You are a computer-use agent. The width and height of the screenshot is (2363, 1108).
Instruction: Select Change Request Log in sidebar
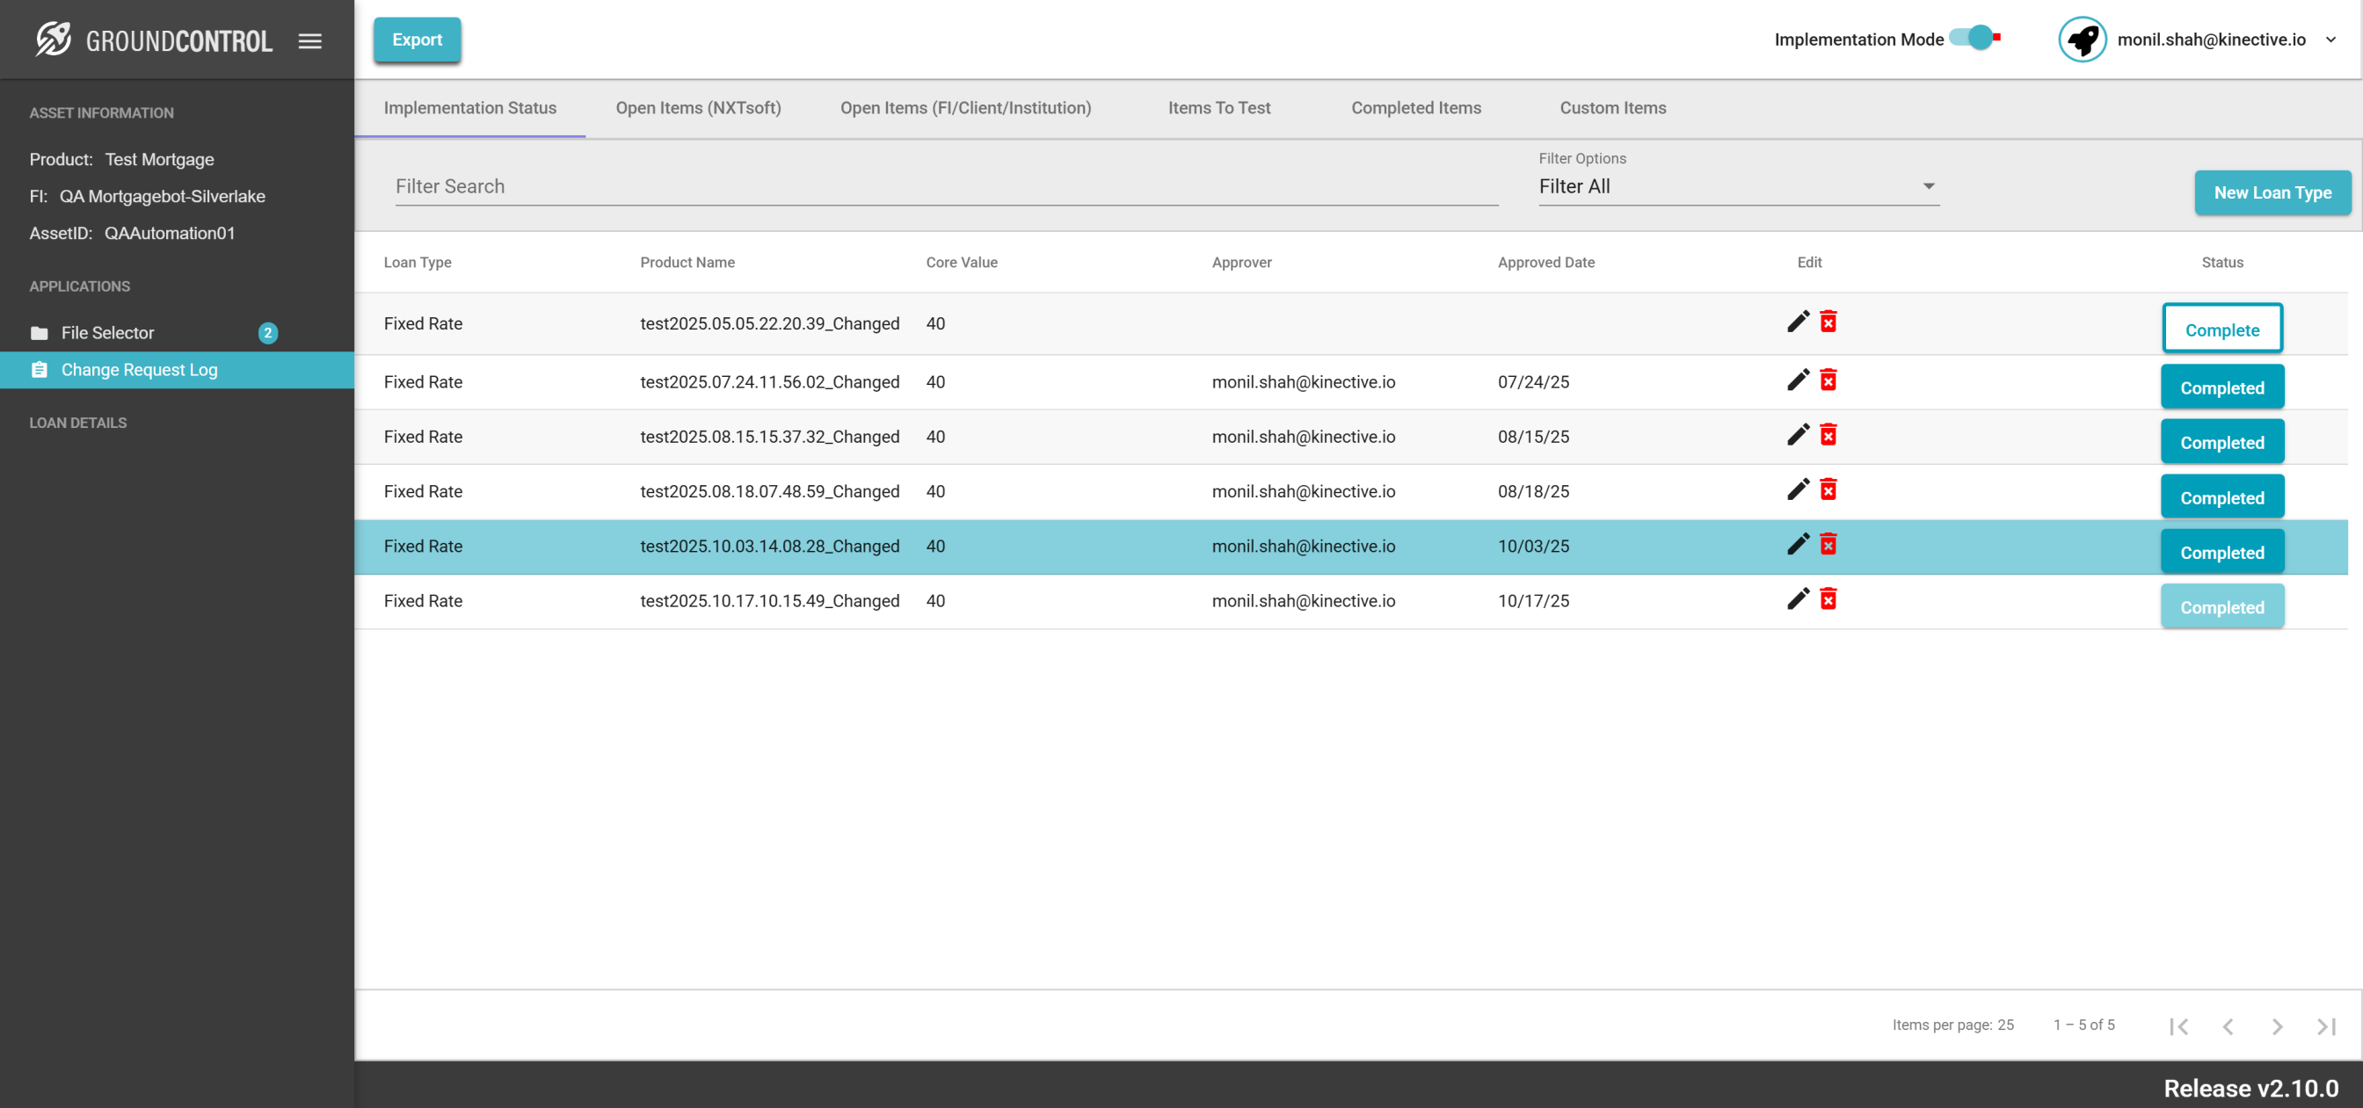(140, 370)
